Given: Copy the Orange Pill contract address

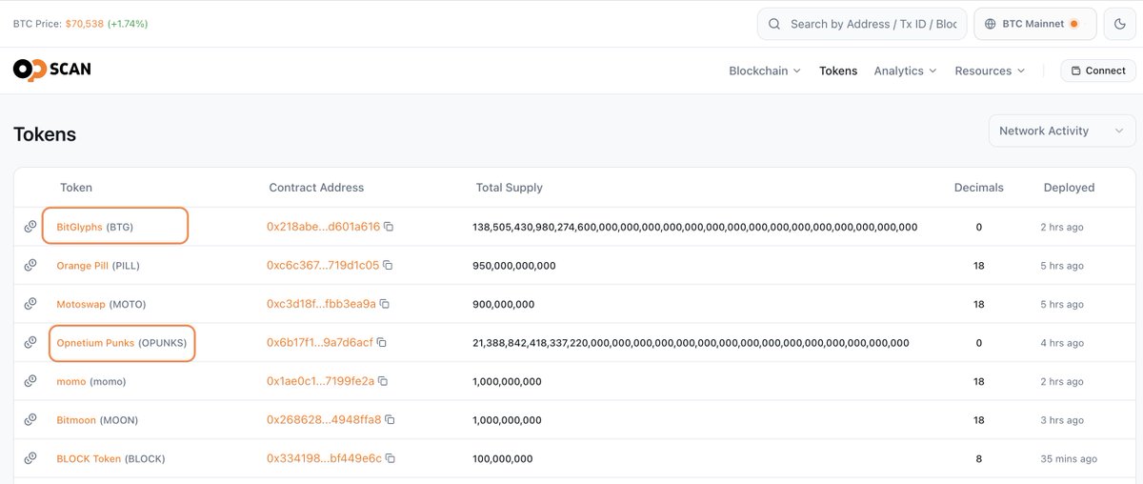Looking at the screenshot, I should pyautogui.click(x=388, y=265).
